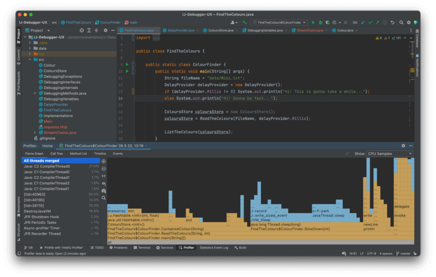Open IDE Settings via the gear icon
Viewport: 436px width, 277px height.
(x=408, y=22)
